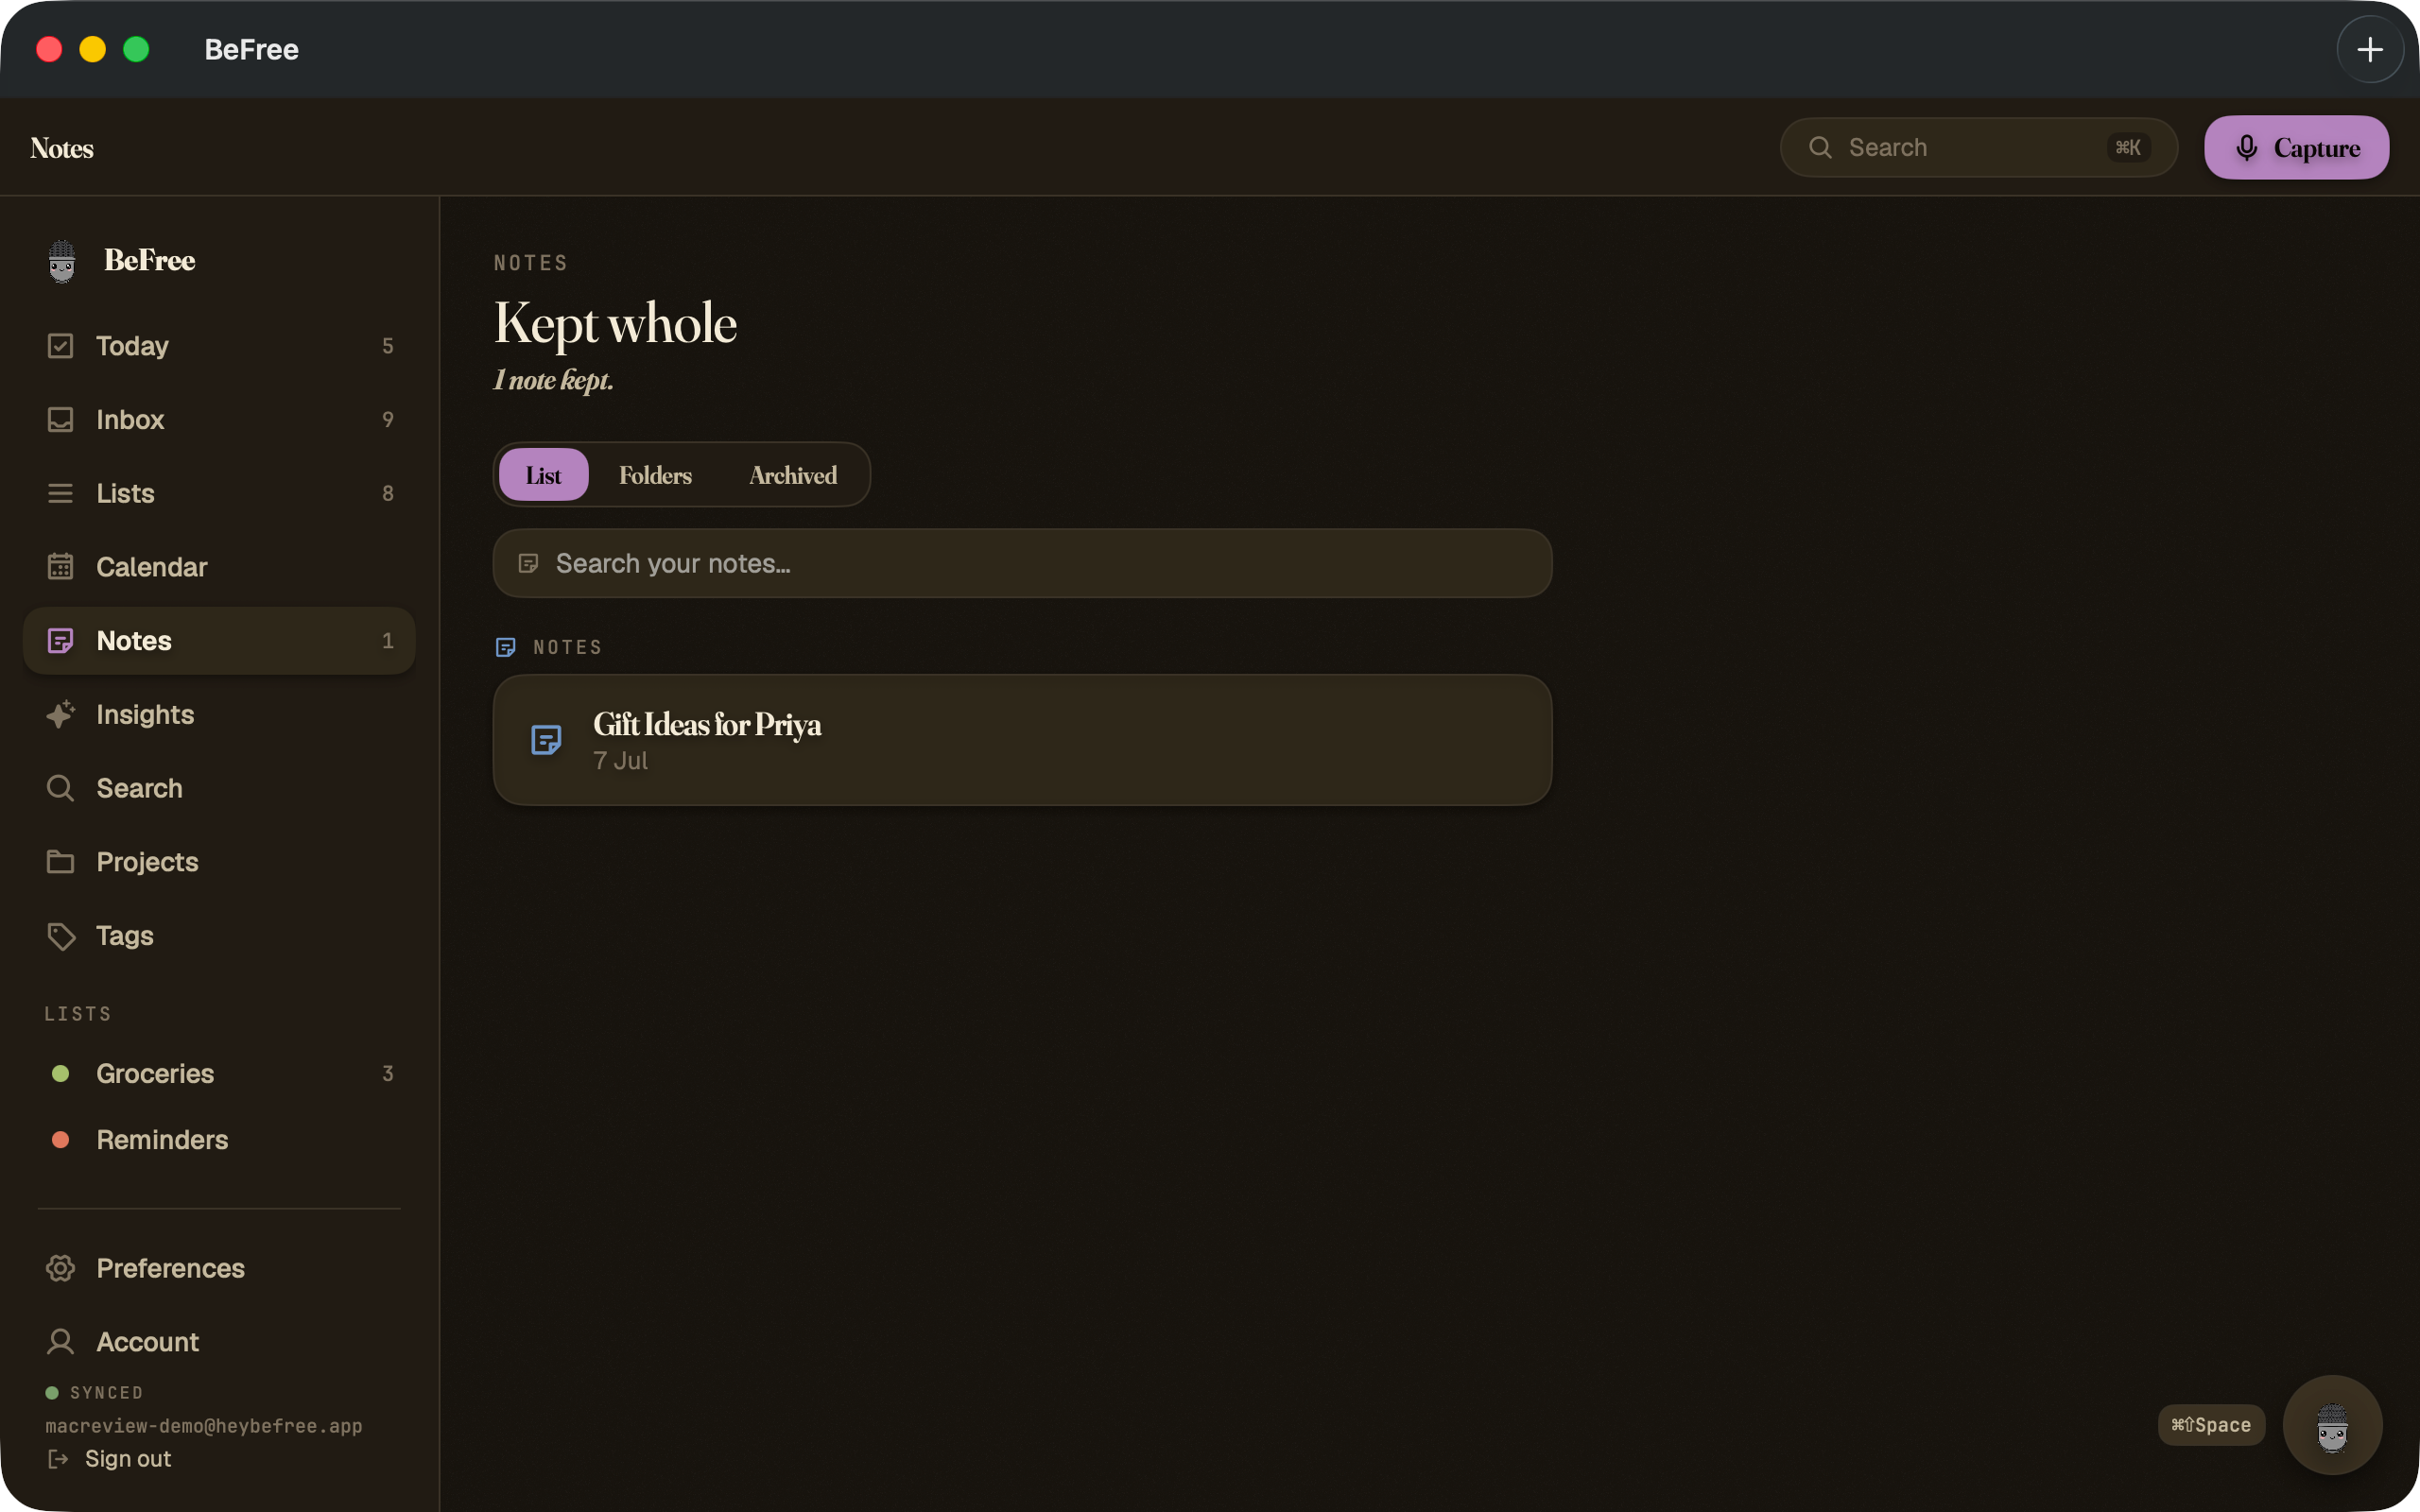2420x1512 pixels.
Task: Click the Gift Ideas note card icon
Action: coord(546,741)
